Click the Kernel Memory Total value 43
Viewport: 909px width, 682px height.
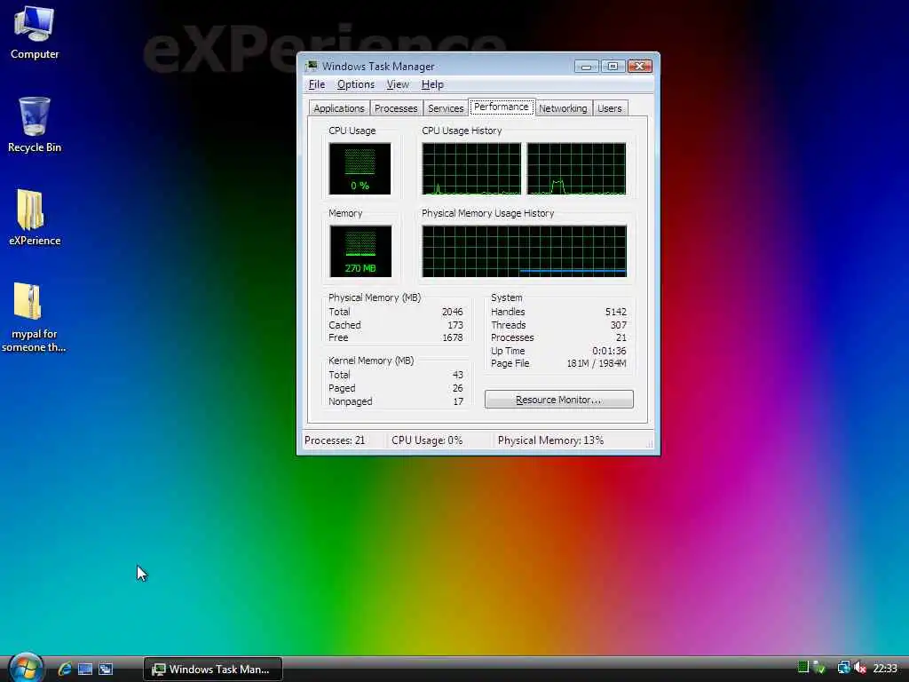click(458, 376)
